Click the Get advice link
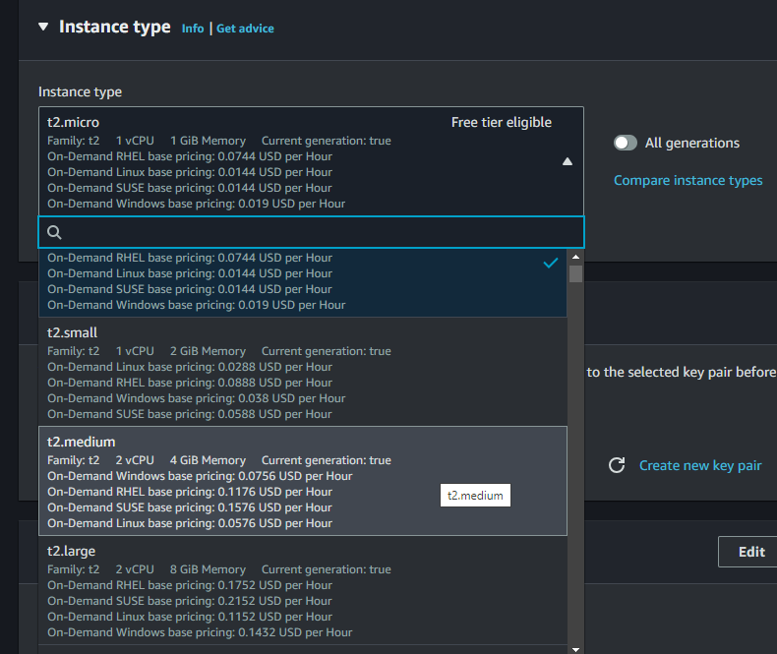Image resolution: width=777 pixels, height=654 pixels. [x=245, y=29]
